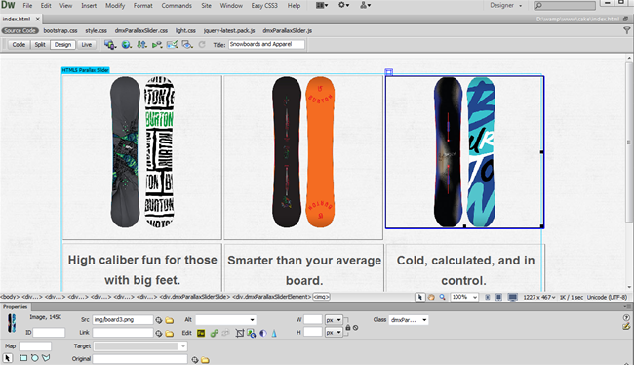Switch to mobile size window icon

(x=488, y=297)
